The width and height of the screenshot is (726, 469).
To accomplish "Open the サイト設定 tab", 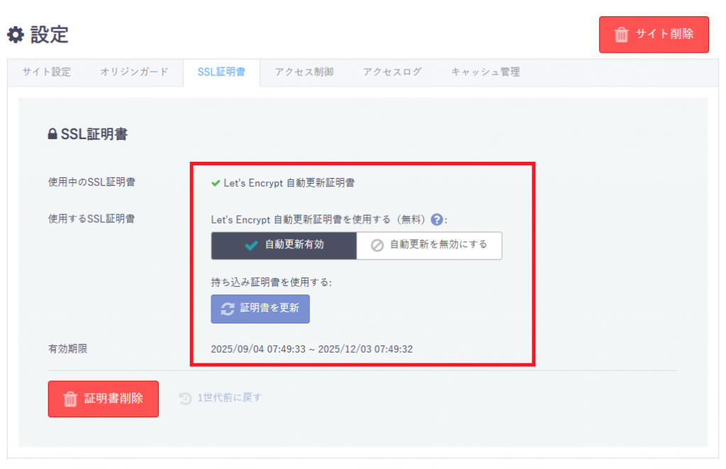I will coord(46,72).
